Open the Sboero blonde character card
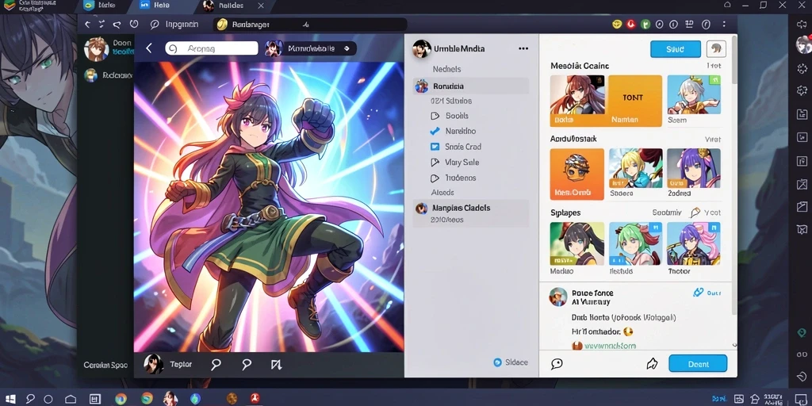The image size is (812, 406). tap(635, 173)
